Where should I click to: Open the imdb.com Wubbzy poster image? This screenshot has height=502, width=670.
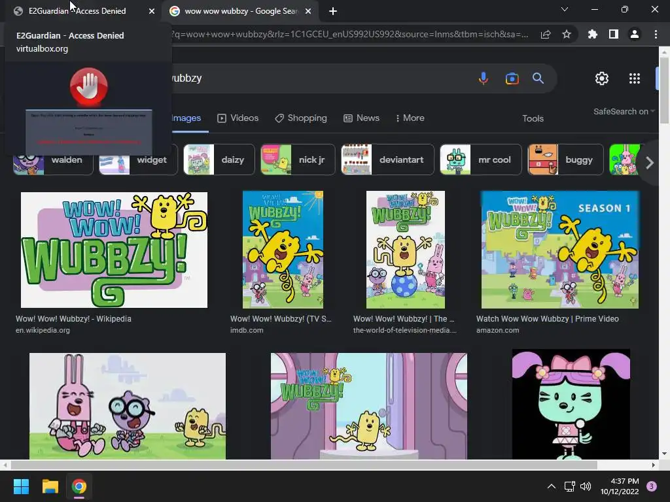tap(283, 250)
